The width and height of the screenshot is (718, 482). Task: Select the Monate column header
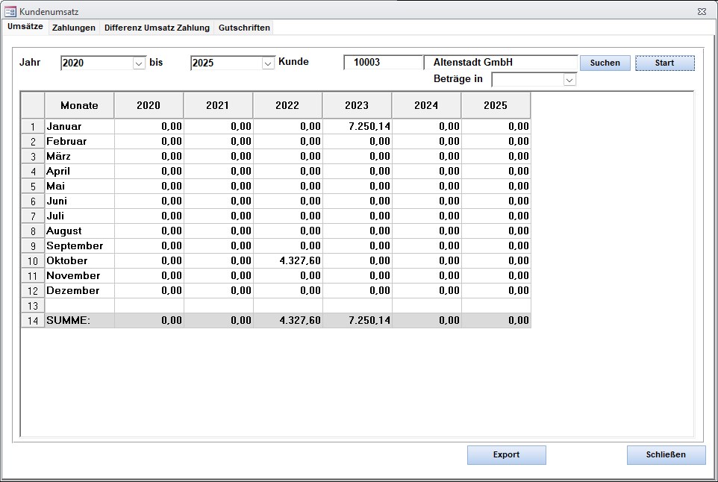(79, 105)
